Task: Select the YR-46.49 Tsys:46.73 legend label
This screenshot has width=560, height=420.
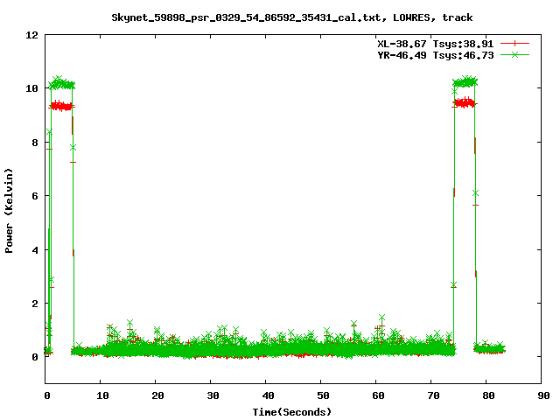Action: 436,55
